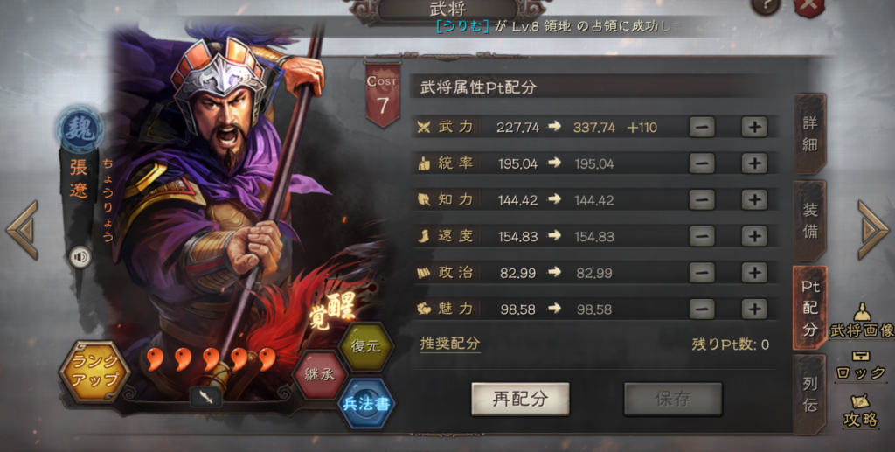The height and width of the screenshot is (452, 895).
Task: Open the 攻略 strategy guide icon
Action: point(861,411)
